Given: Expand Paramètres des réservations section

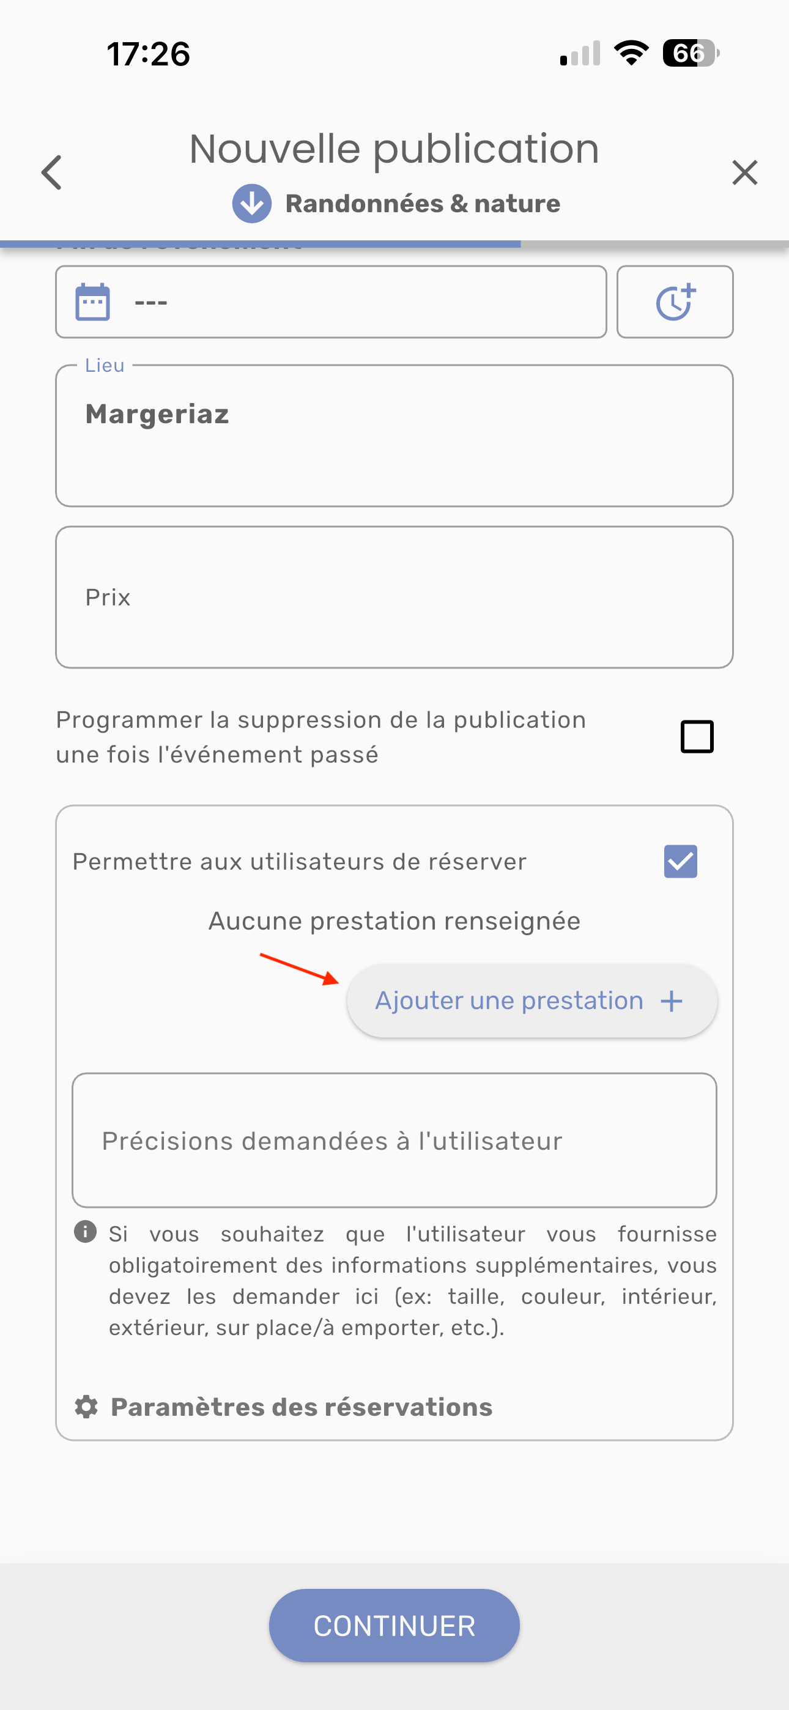Looking at the screenshot, I should (302, 1407).
